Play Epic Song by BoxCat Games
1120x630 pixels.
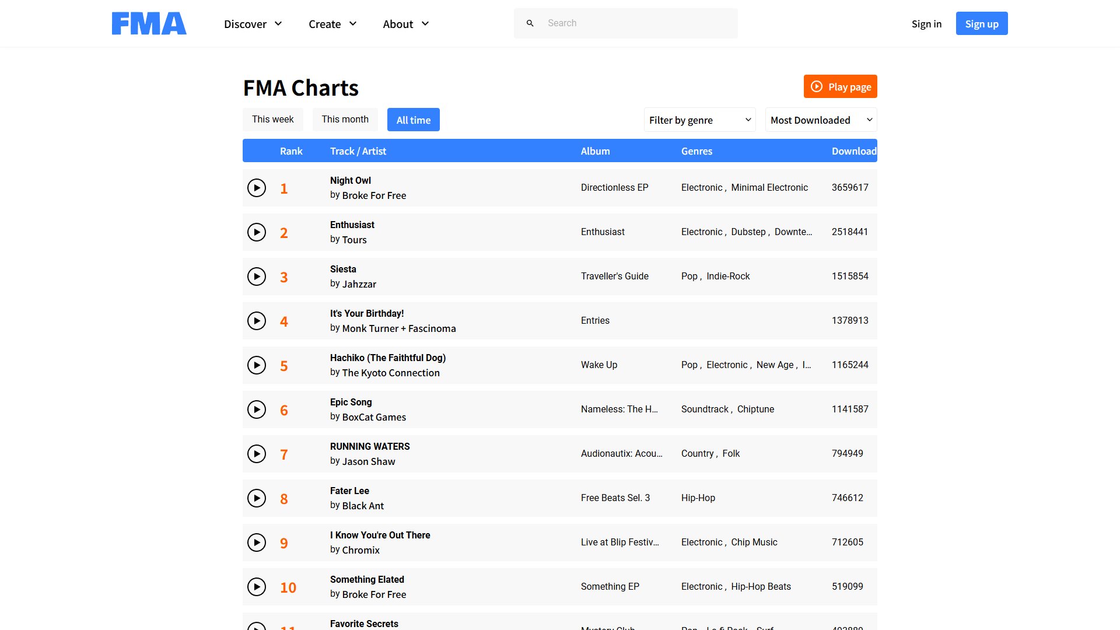click(x=257, y=409)
